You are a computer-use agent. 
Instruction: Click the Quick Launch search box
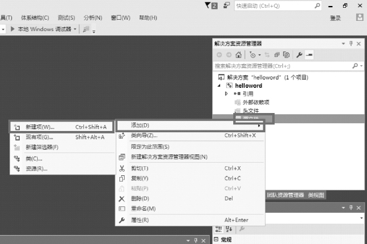[x=278, y=6]
